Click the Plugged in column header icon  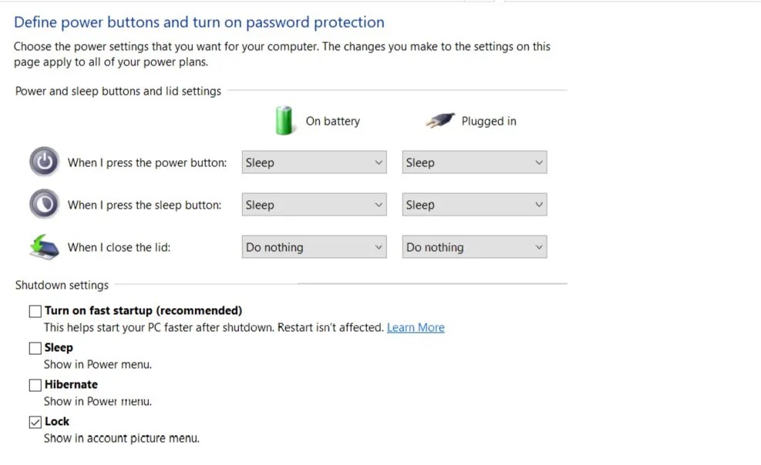(438, 119)
